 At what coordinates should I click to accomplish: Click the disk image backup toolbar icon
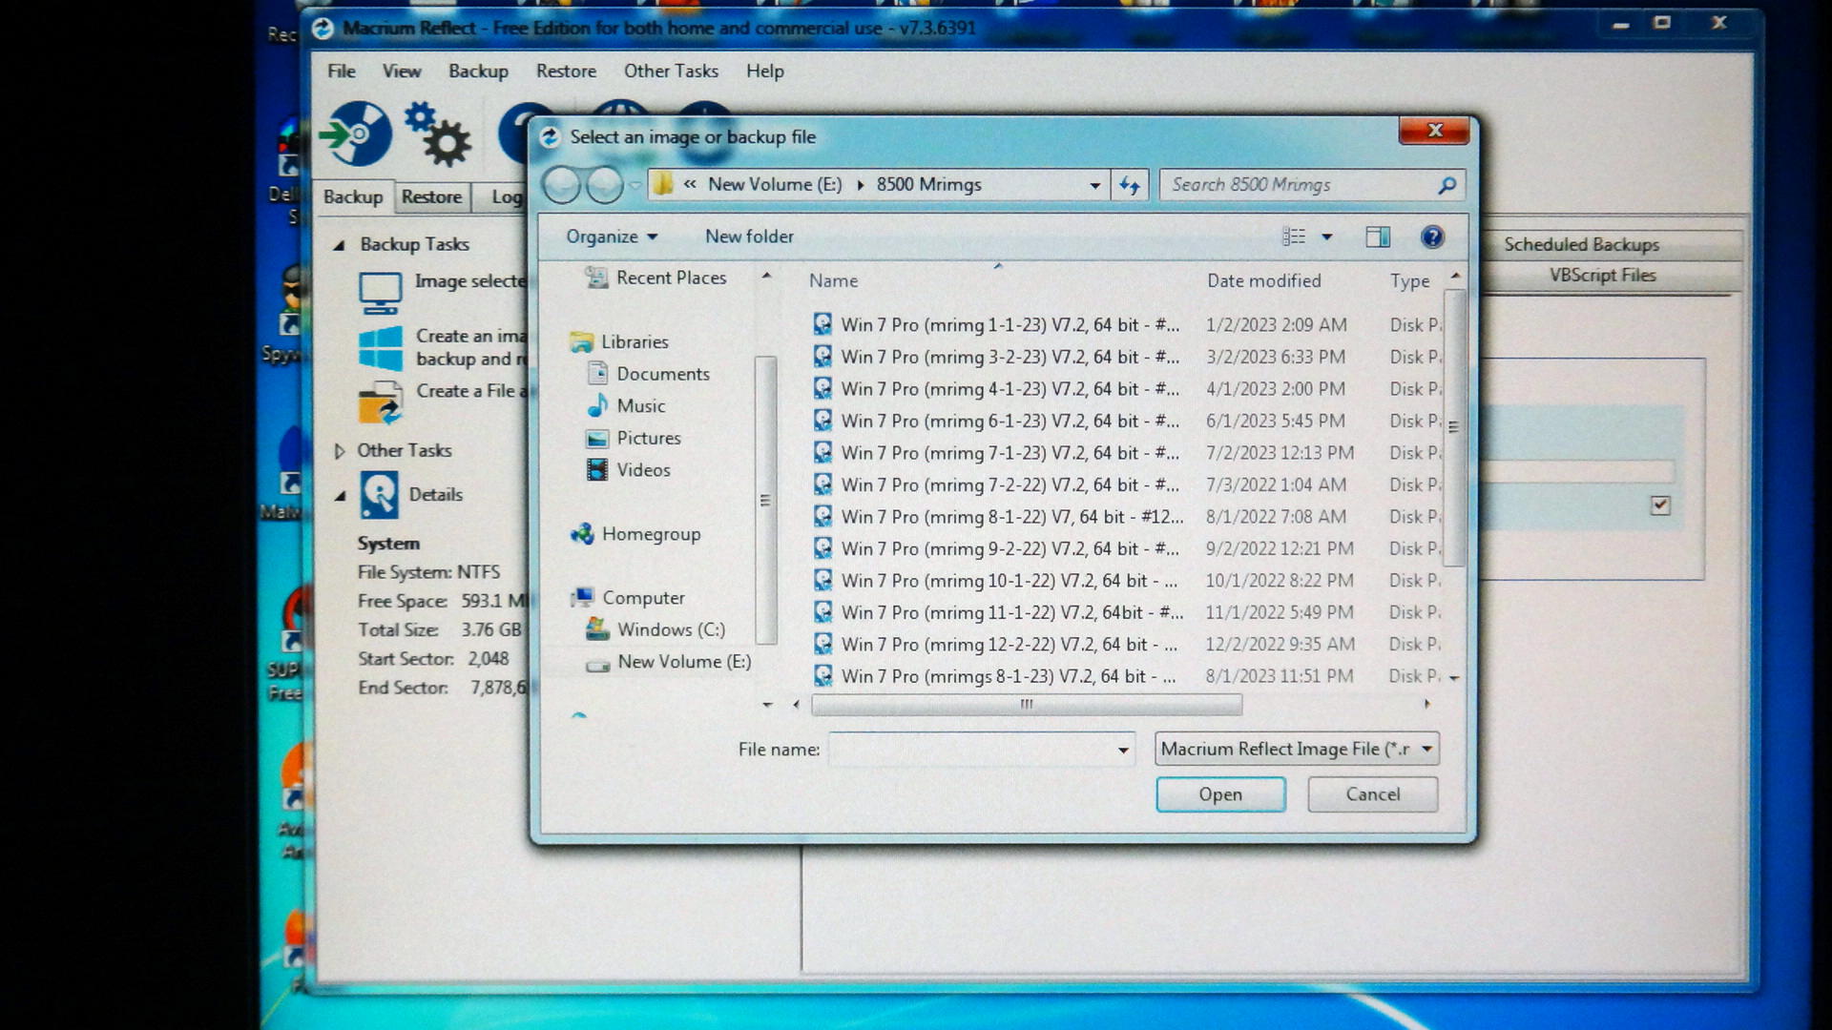pyautogui.click(x=355, y=134)
